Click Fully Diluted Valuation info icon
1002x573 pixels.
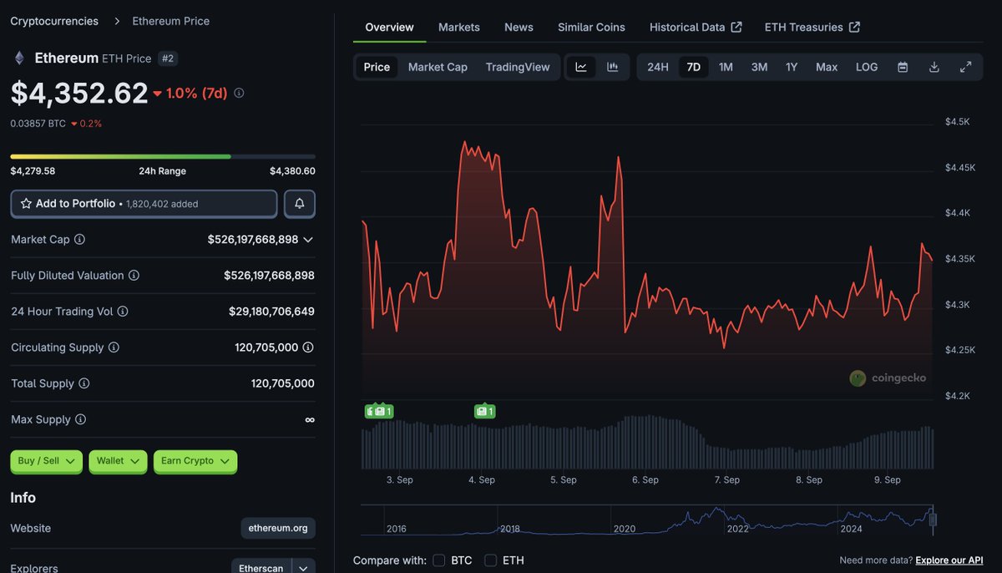point(134,276)
